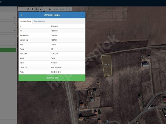This screenshot has width=166, height=124.
Task: Click the second text input in left panel
Action: [x=8, y=43]
